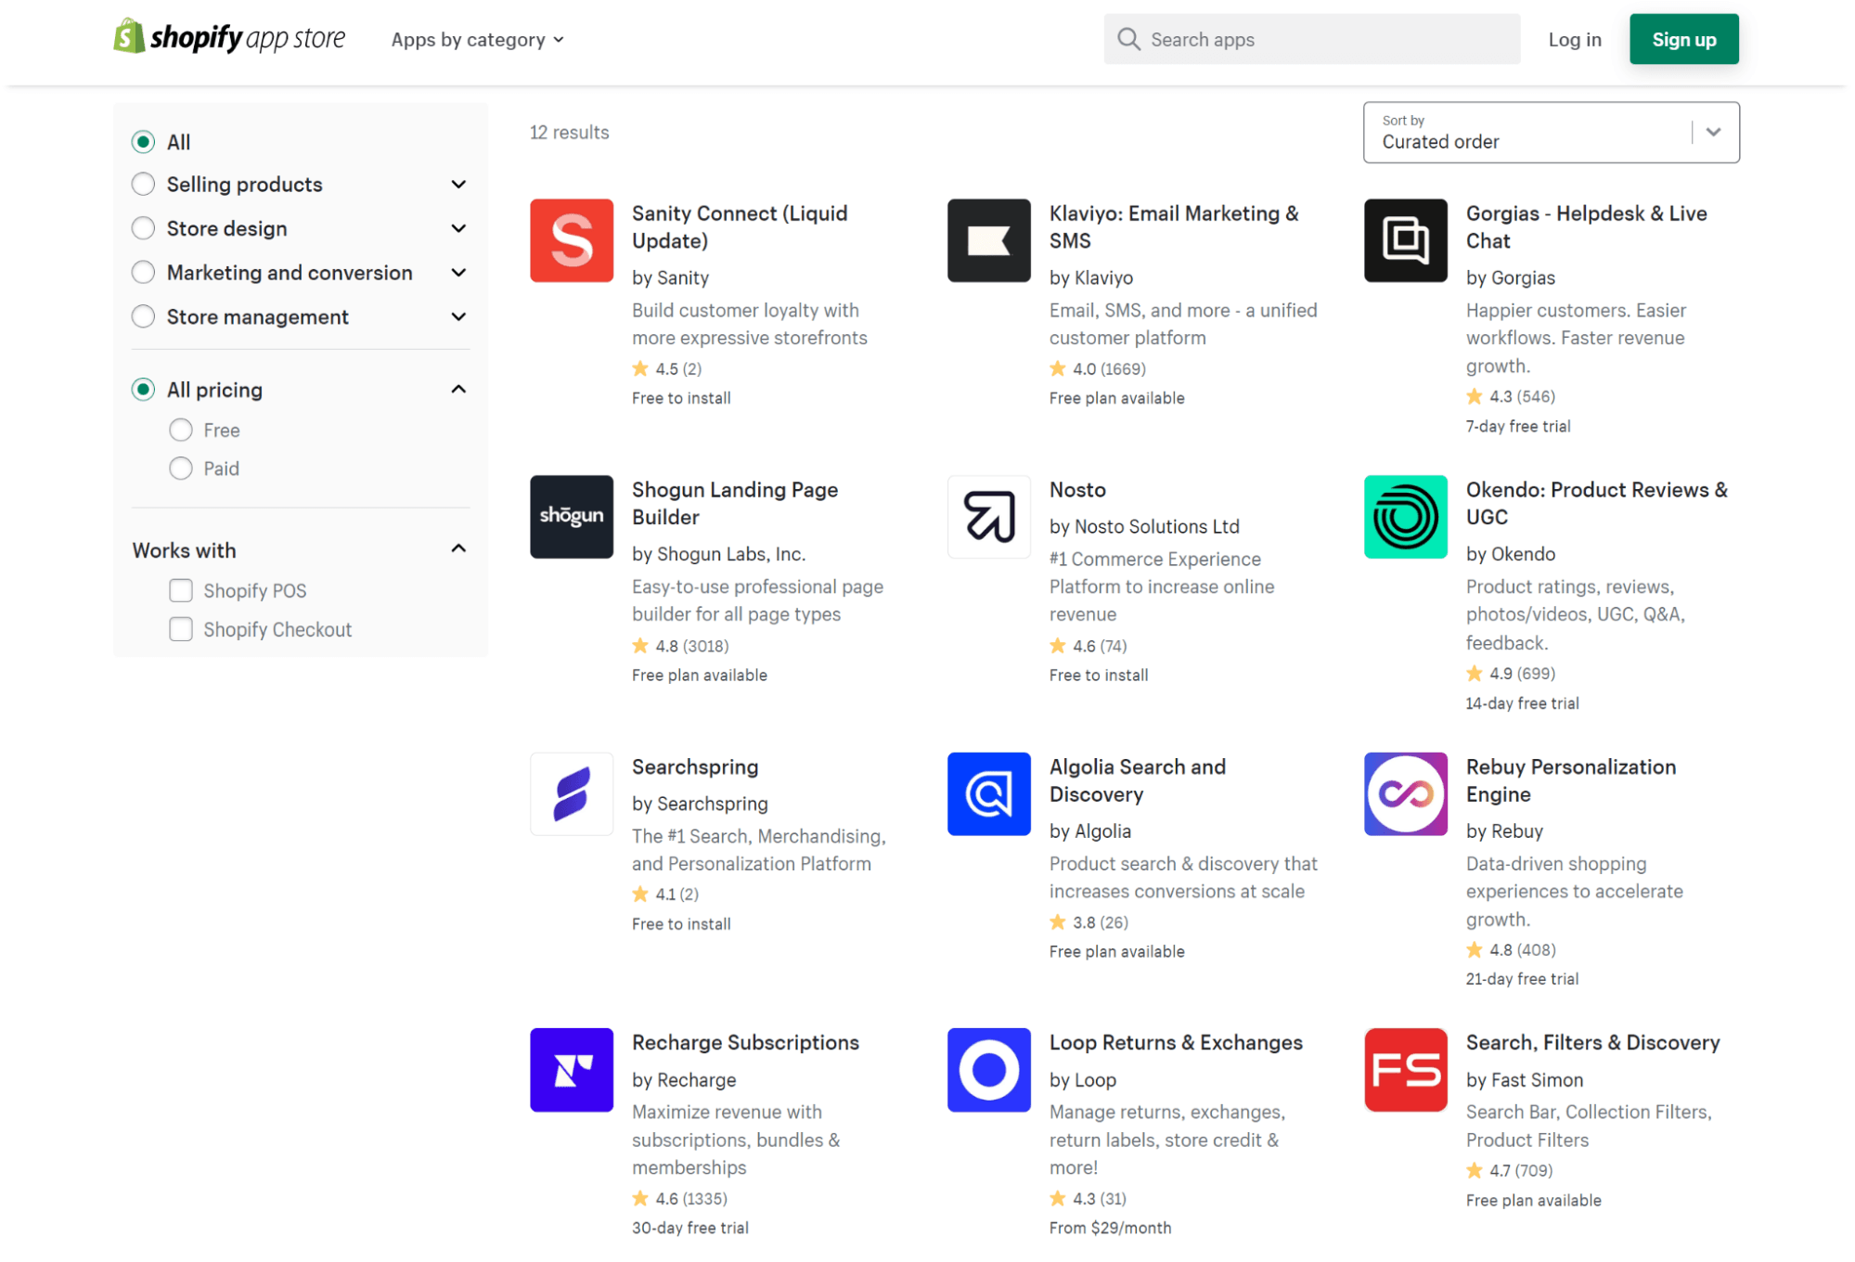Viewport: 1855px width, 1262px height.
Task: Click the 30-day free trial text
Action: (689, 1228)
